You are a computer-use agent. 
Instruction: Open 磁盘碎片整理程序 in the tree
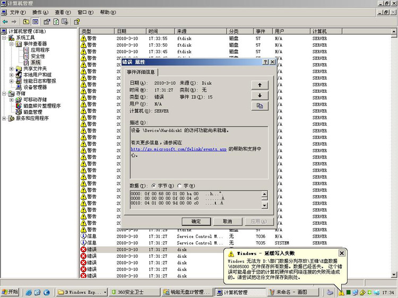pos(42,106)
